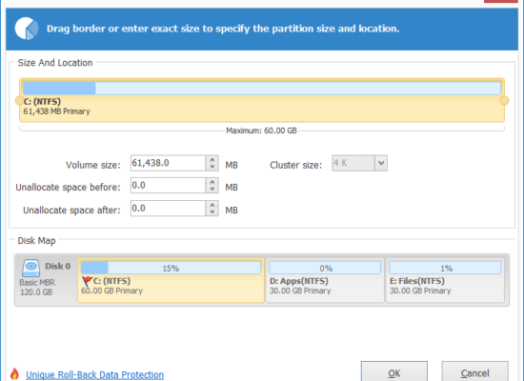Viewport: 524px width, 381px height.
Task: Open the Cluster size dropdown
Action: [x=381, y=163]
